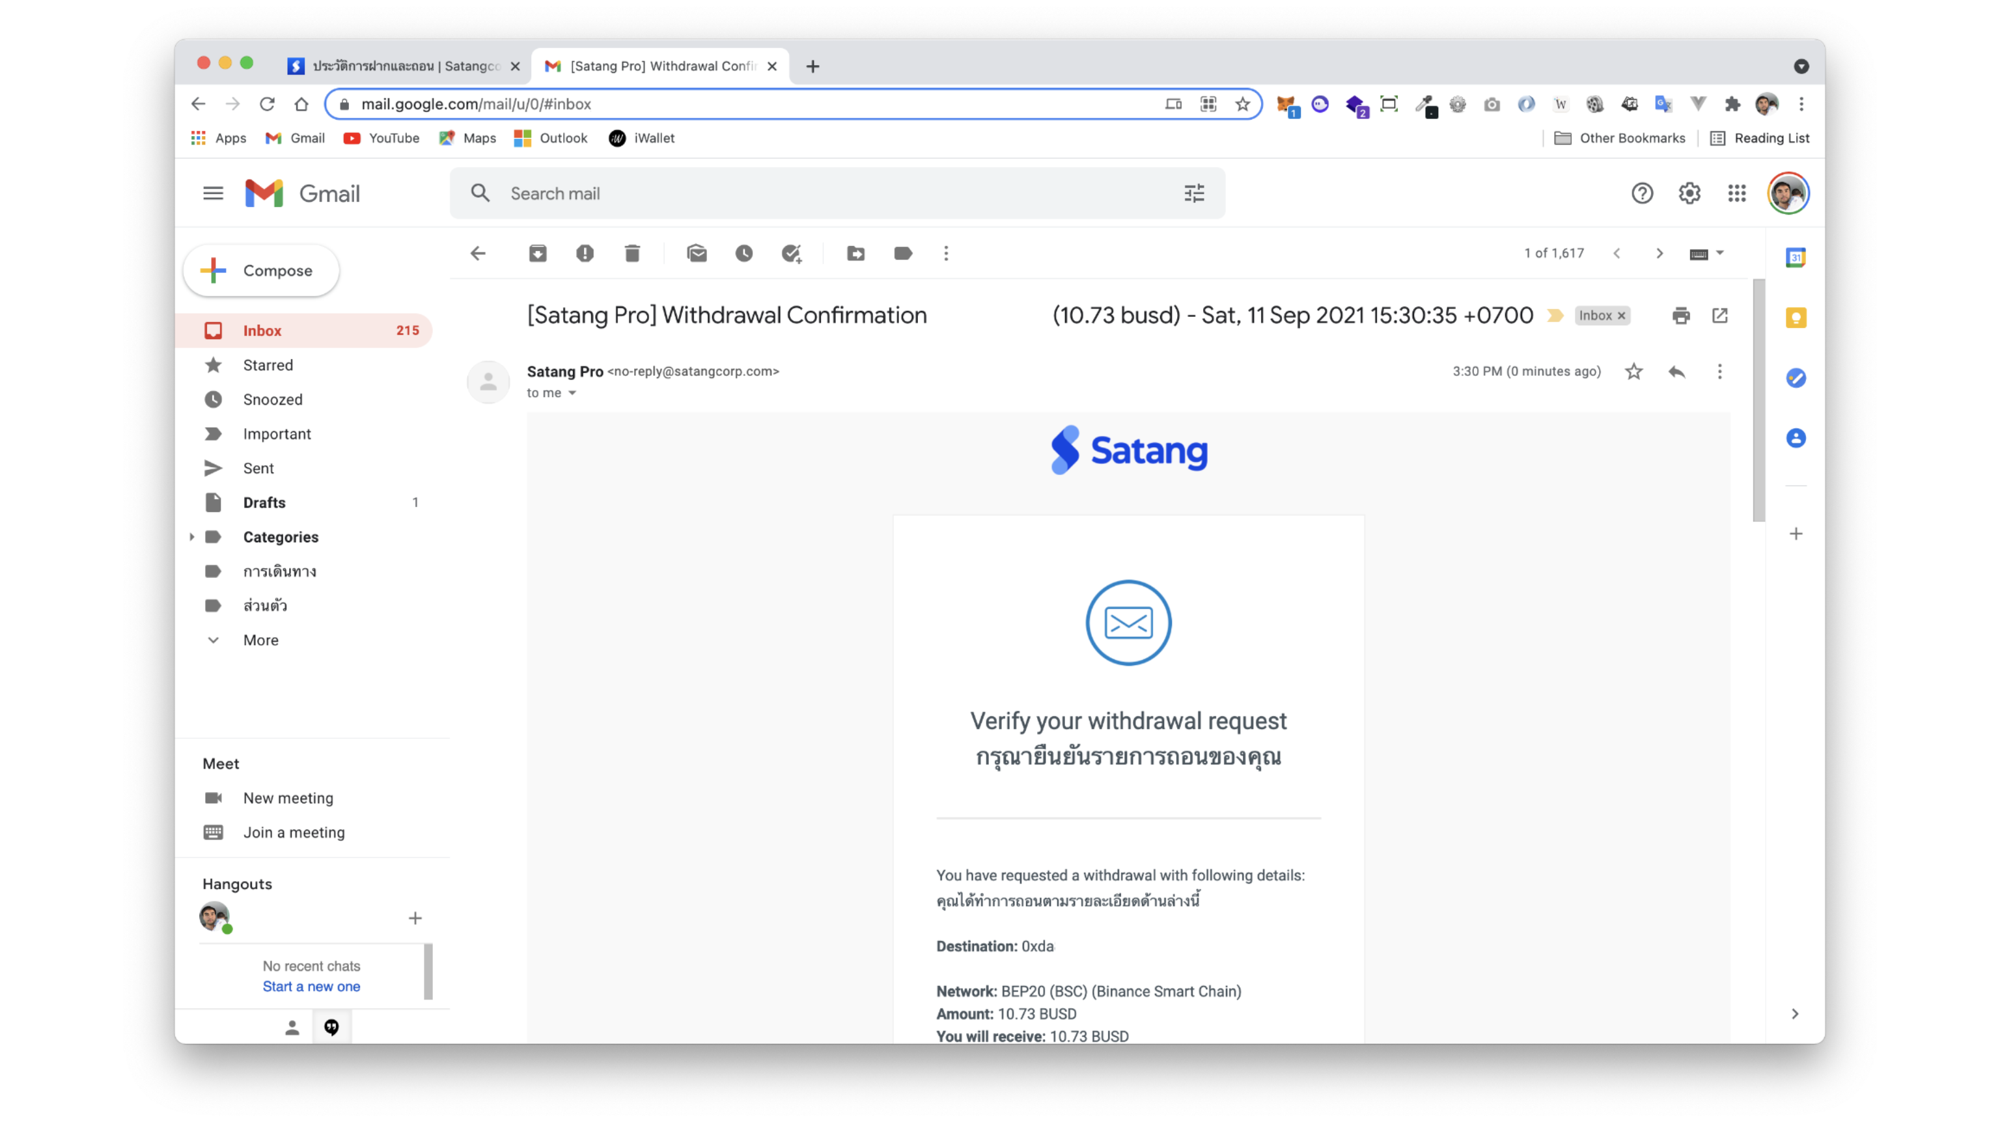Snooze this email with the clock icon

pos(743,253)
